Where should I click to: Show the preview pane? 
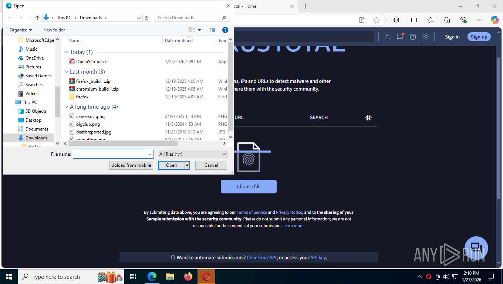pos(212,30)
